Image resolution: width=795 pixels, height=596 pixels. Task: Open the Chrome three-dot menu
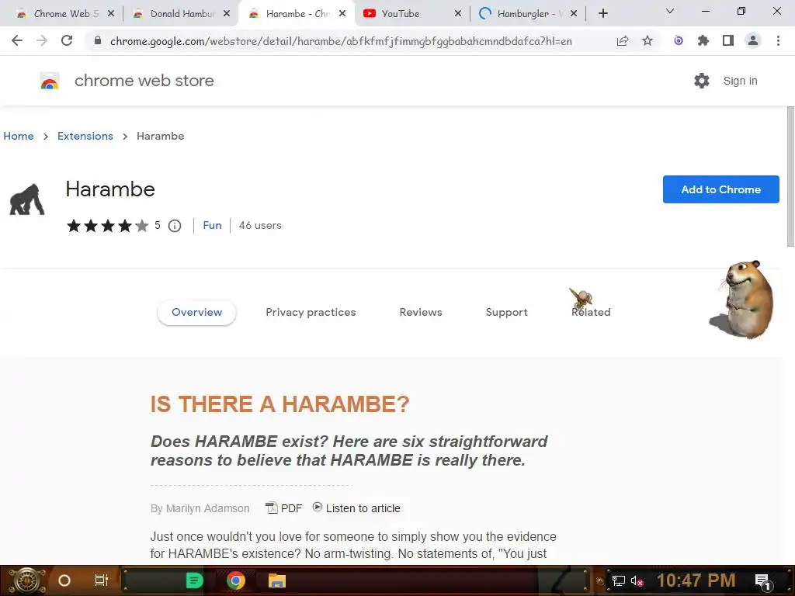[x=778, y=40]
